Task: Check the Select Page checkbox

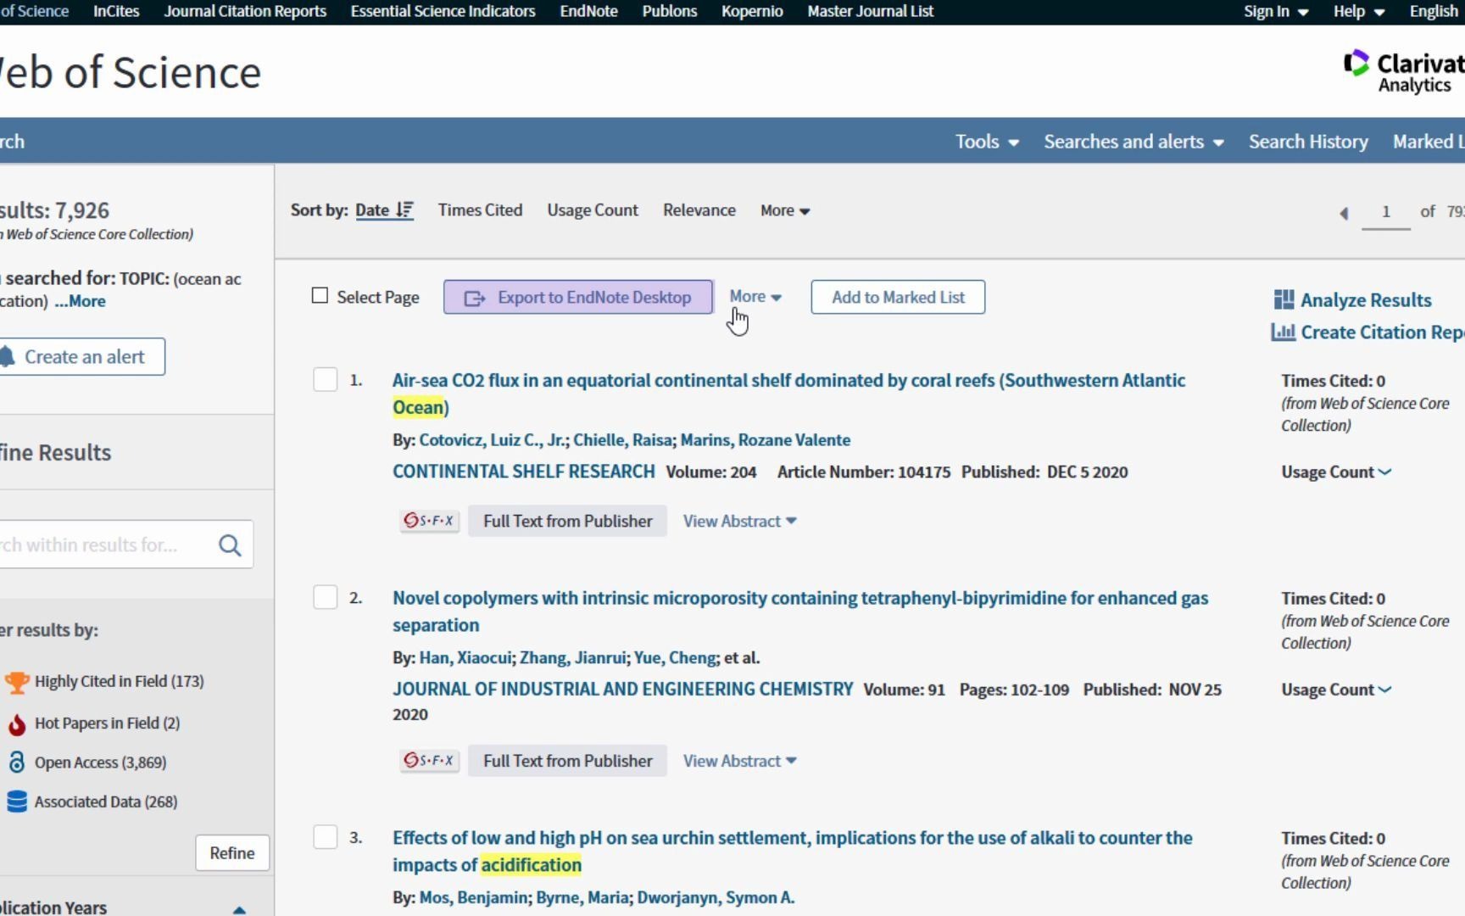Action: 320,296
